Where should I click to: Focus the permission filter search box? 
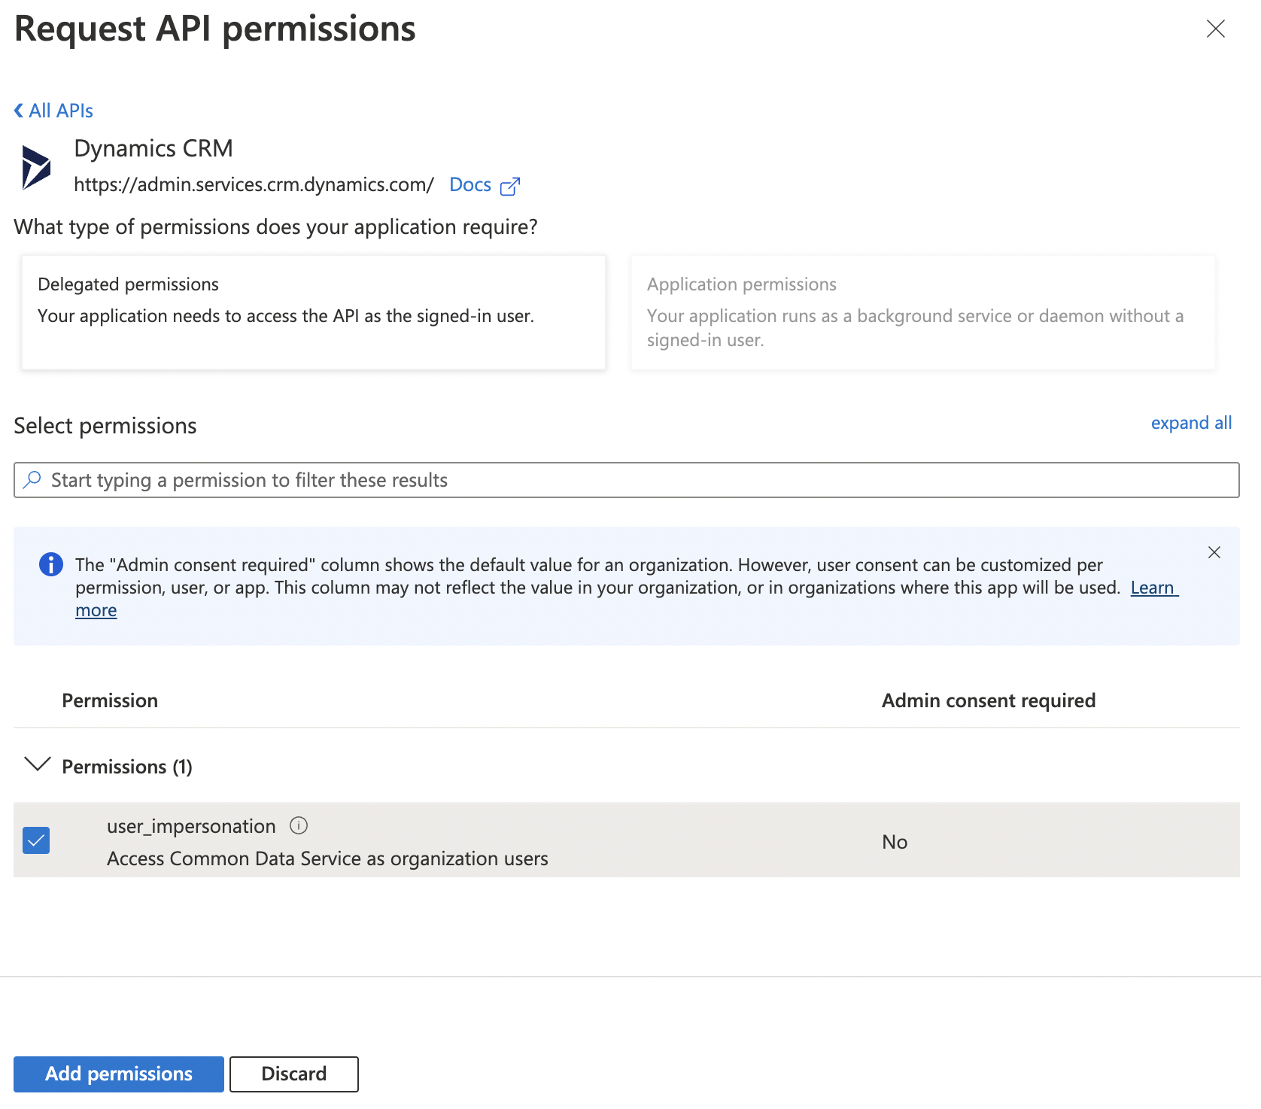pos(626,480)
